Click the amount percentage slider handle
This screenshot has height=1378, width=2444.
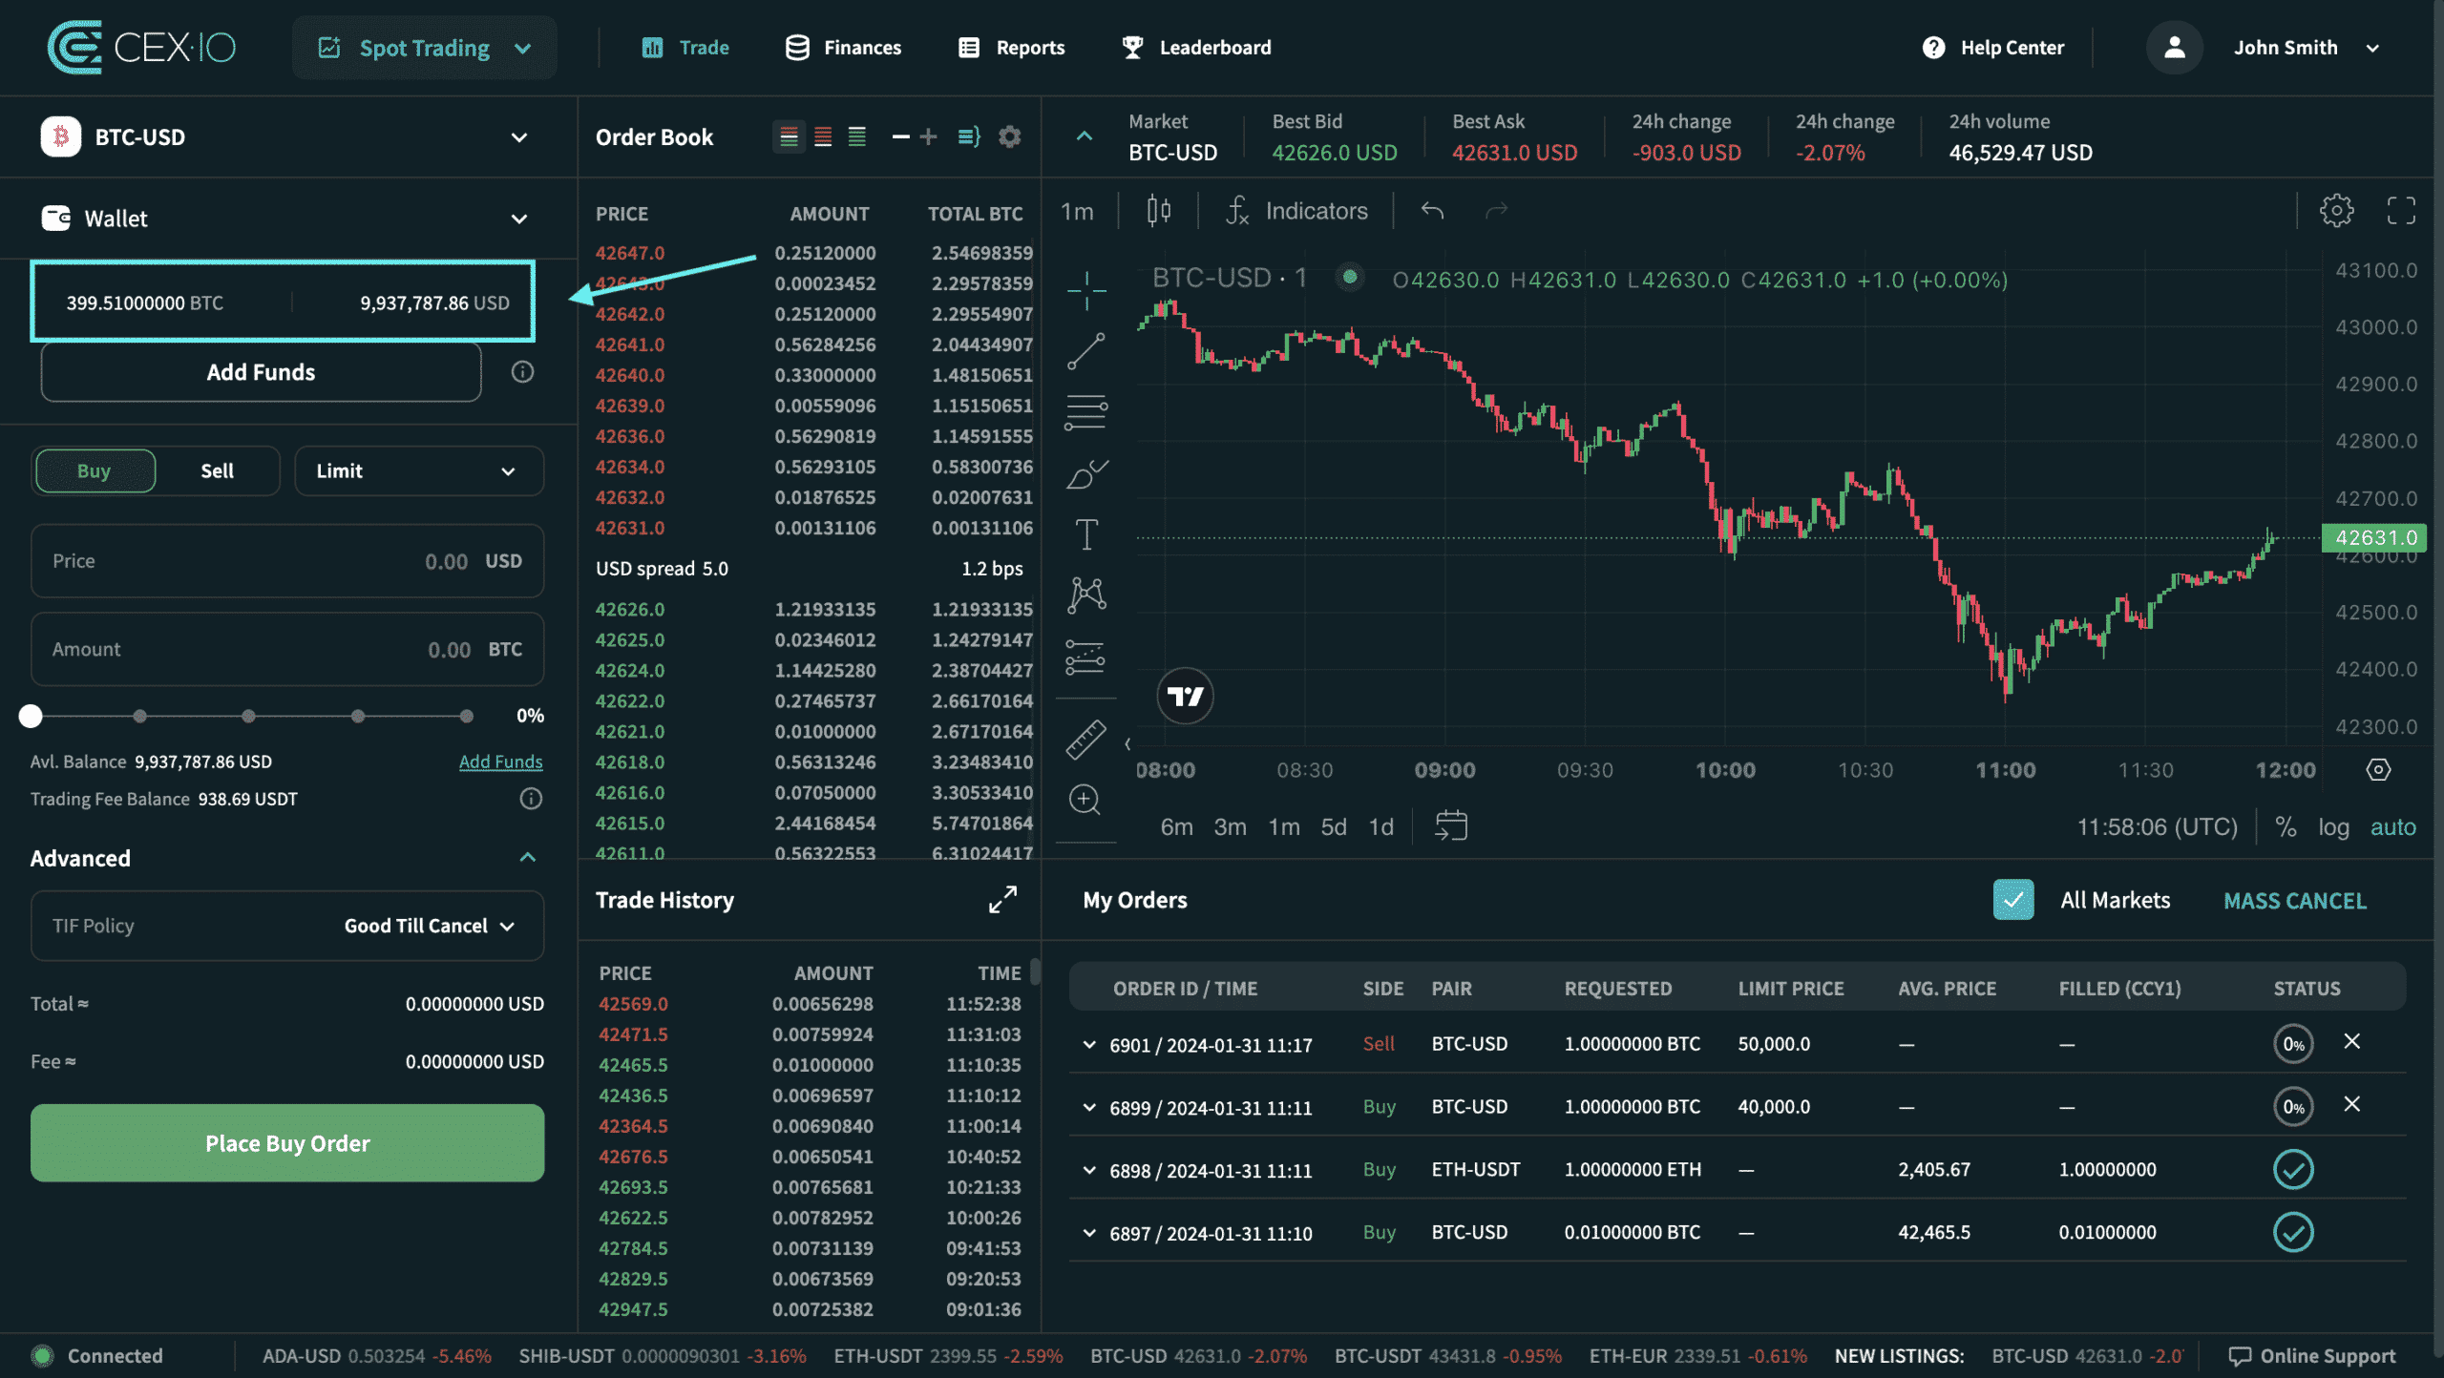click(31, 716)
